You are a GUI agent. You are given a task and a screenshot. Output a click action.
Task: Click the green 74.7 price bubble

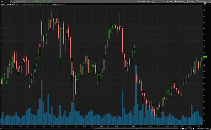pyautogui.click(x=205, y=57)
